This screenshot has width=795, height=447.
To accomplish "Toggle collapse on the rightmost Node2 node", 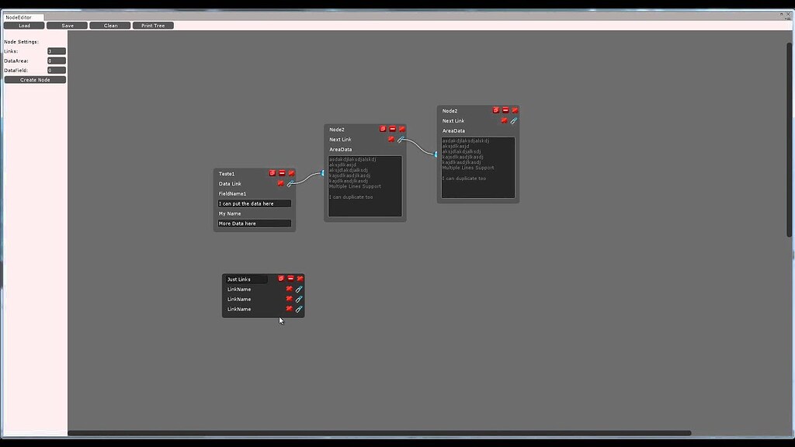I will [x=505, y=109].
